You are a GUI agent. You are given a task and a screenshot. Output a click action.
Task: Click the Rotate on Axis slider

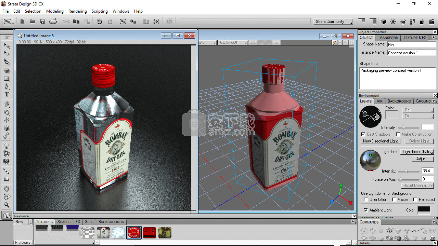(409, 179)
